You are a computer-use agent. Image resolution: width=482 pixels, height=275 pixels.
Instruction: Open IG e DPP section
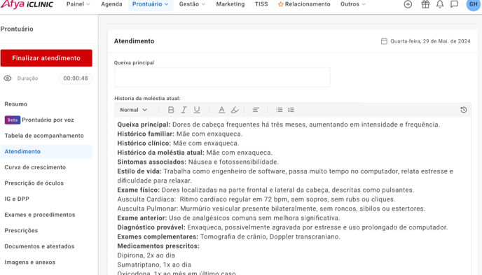coord(17,199)
